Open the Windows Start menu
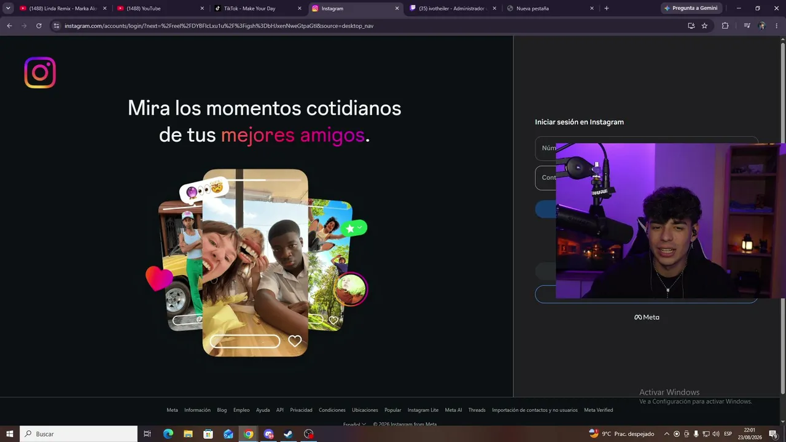Viewport: 786px width, 442px height. click(10, 434)
